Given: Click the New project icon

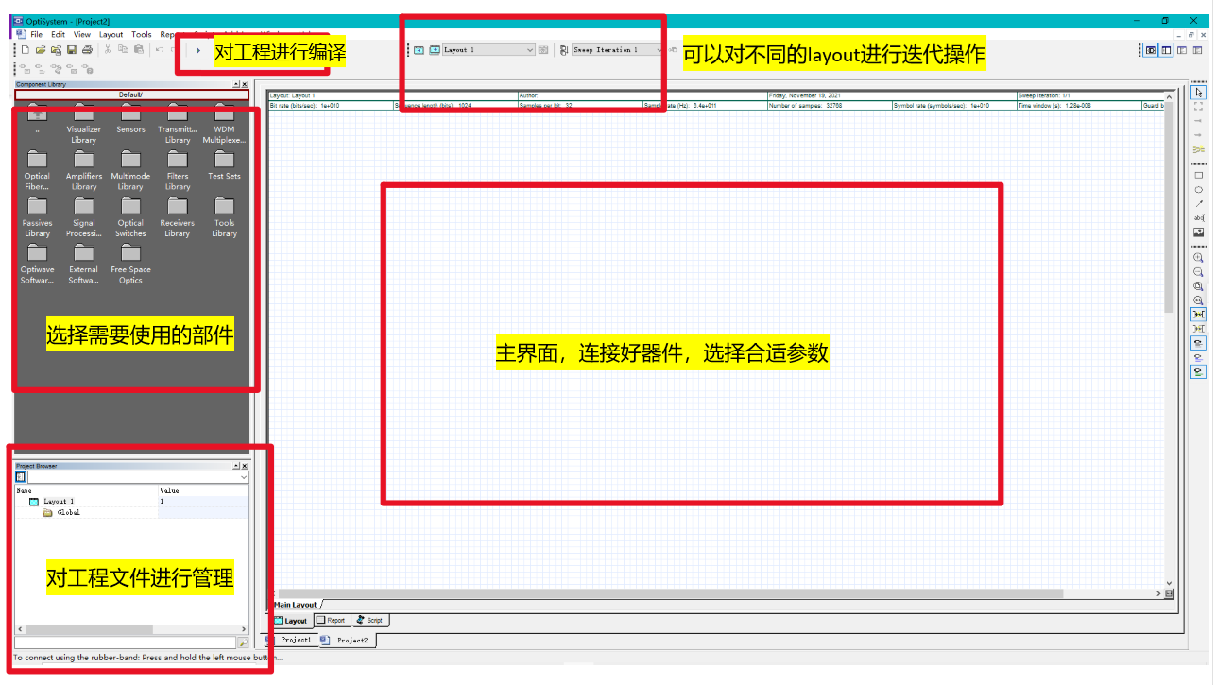Looking at the screenshot, I should [26, 49].
